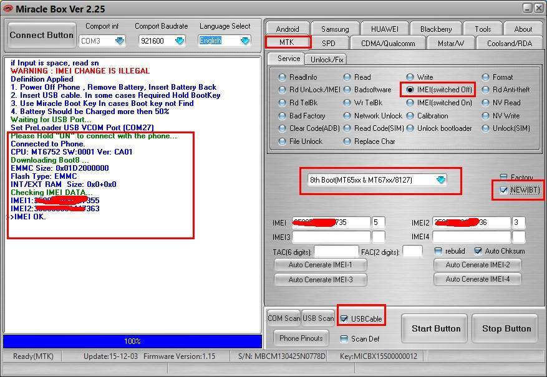The image size is (547, 377).
Task: Select the ReadInfo radio option
Action: coord(298,77)
